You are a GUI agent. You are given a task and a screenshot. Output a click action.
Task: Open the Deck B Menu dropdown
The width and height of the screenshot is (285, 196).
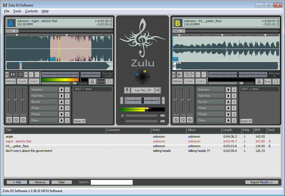[179, 31]
